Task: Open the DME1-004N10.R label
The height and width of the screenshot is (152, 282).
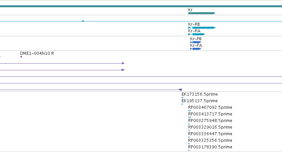Action: point(37,53)
